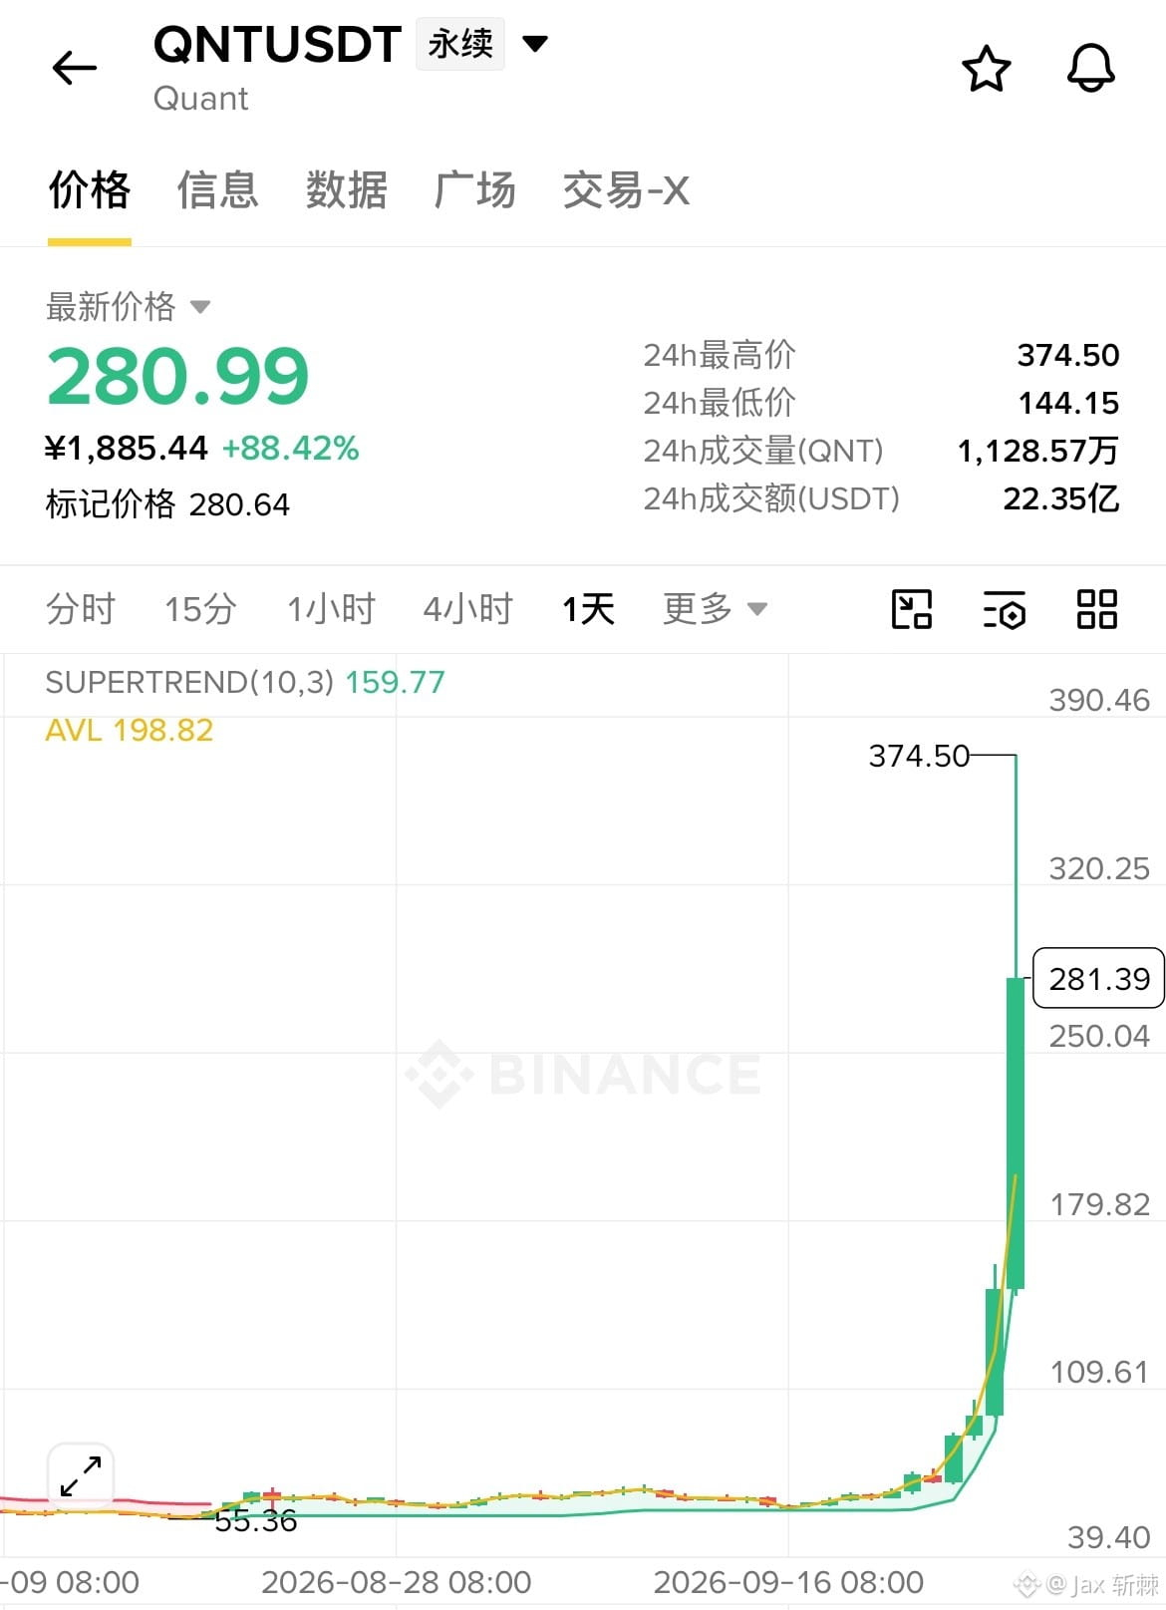Viewport: 1166px width, 1610px height.
Task: Switch to the 信息 tab
Action: click(217, 189)
